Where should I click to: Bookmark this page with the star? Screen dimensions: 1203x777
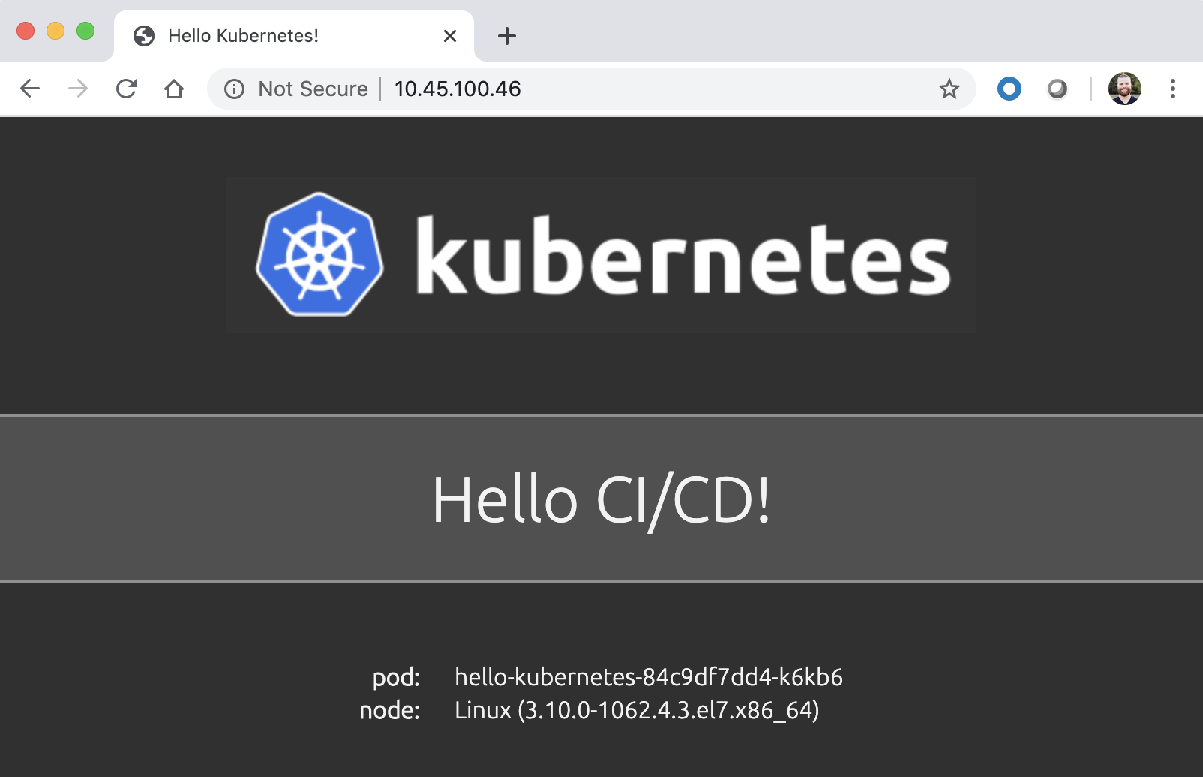[x=949, y=88]
